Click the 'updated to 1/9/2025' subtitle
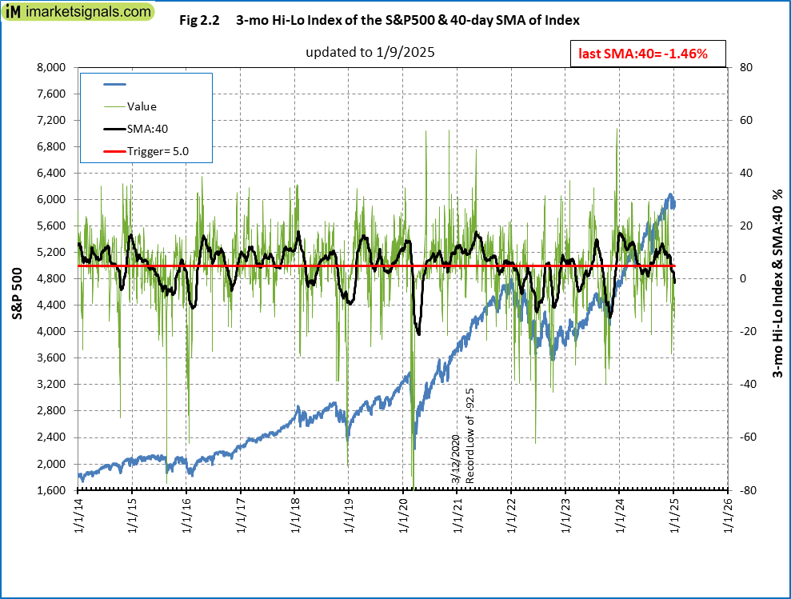This screenshot has width=791, height=599. pyautogui.click(x=370, y=52)
